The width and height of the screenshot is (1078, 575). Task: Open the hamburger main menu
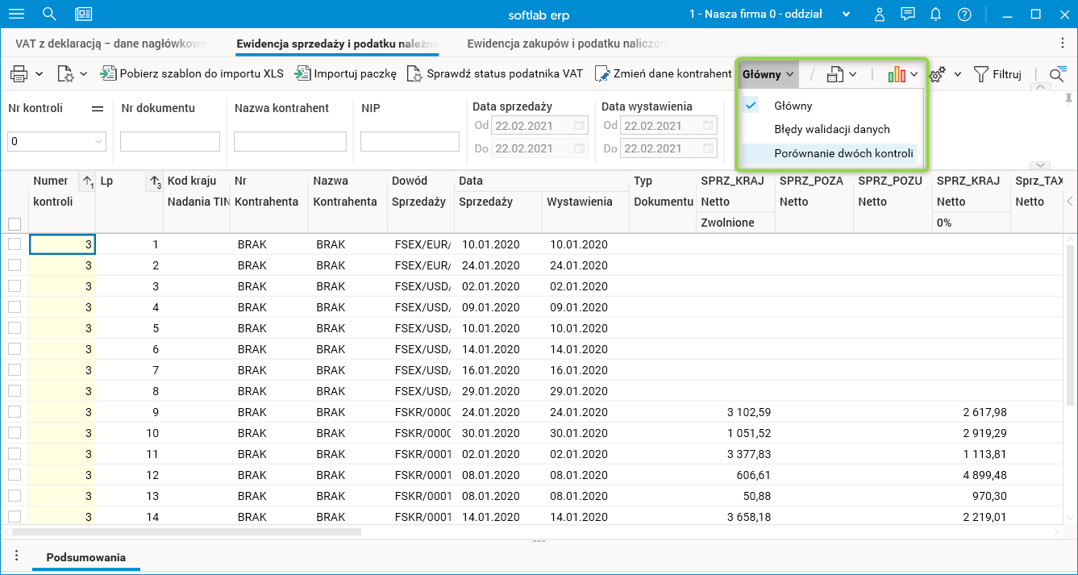tap(16, 14)
